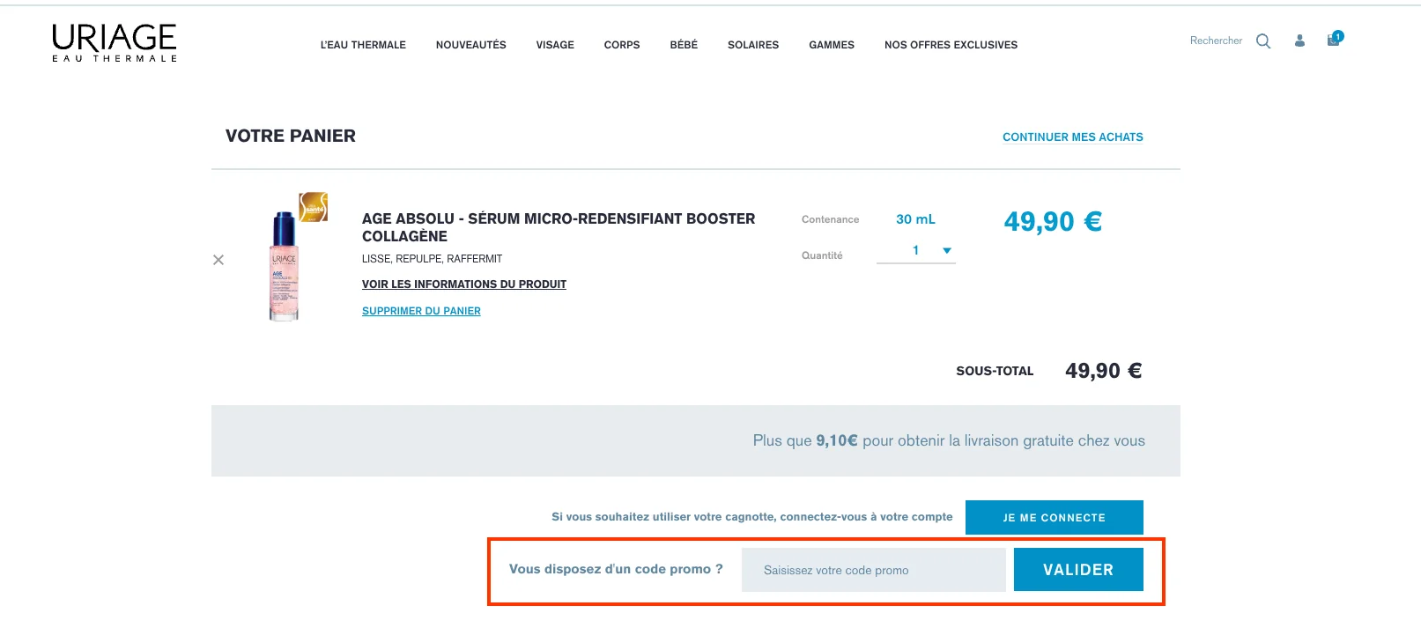Open the L'EAU THERMALE menu
1421x628 pixels.
pos(363,45)
